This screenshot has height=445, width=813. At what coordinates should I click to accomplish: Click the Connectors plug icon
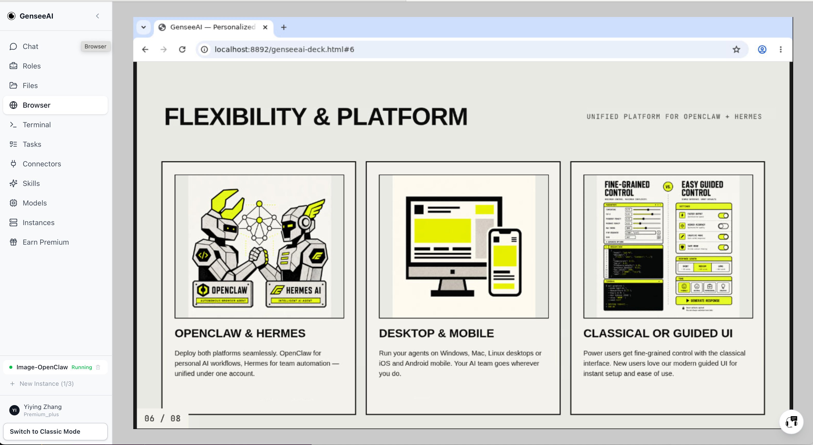[13, 164]
